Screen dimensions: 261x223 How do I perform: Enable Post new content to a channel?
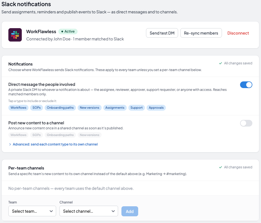click(246, 123)
